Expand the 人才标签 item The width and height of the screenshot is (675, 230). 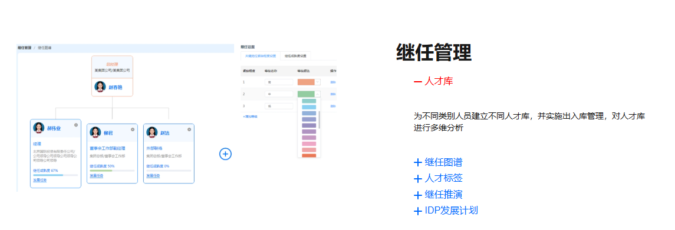438,178
